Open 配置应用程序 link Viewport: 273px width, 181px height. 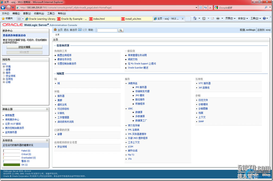coord(65,55)
